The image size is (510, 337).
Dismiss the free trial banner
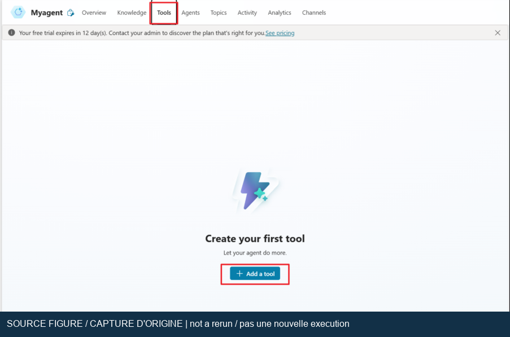[x=498, y=33]
